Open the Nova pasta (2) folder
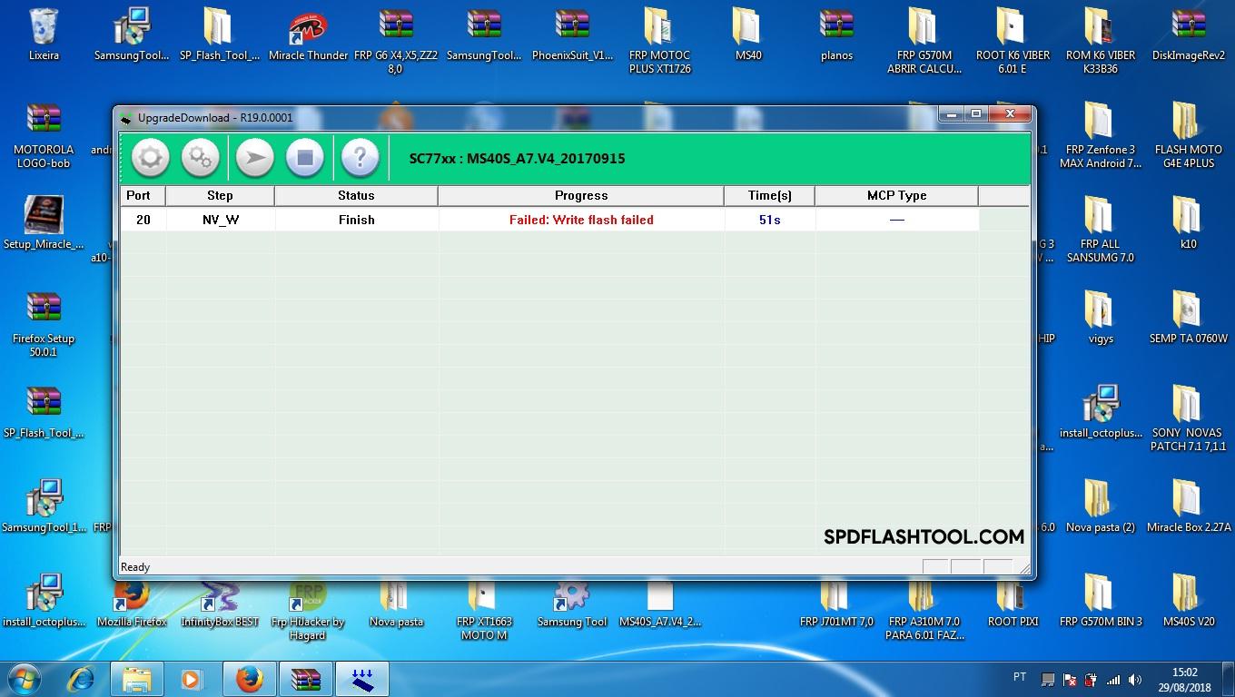Image resolution: width=1235 pixels, height=697 pixels. coord(1101,507)
